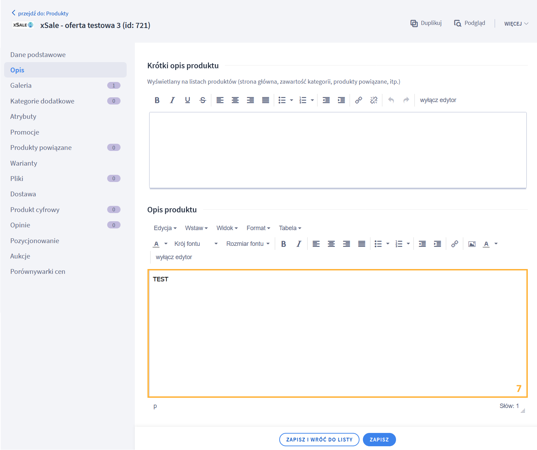Toggle Bold in product description toolbar
This screenshot has width=537, height=450.
click(x=283, y=244)
